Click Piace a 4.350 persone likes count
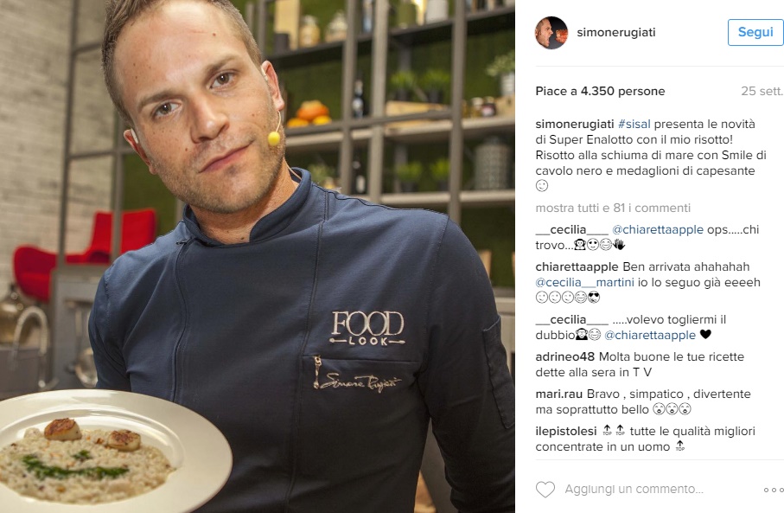The width and height of the screenshot is (784, 513). [x=600, y=91]
